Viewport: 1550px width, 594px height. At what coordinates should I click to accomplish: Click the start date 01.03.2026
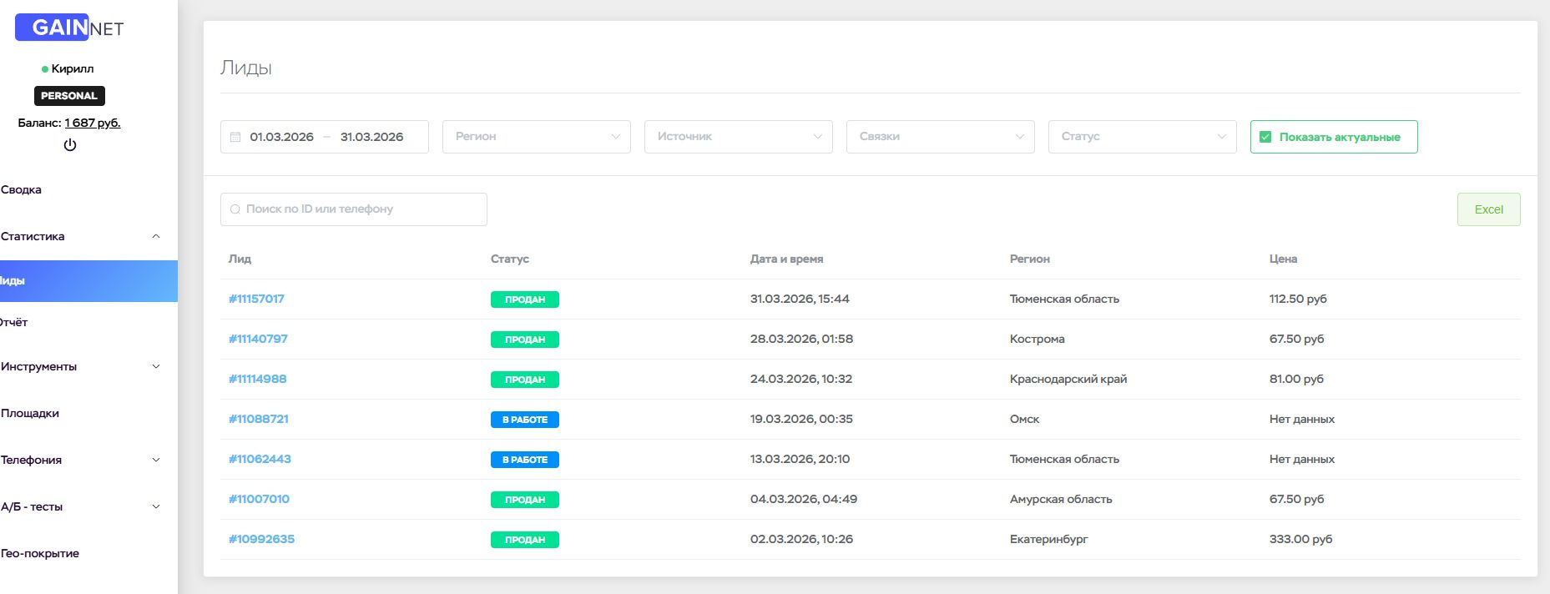pyautogui.click(x=282, y=137)
